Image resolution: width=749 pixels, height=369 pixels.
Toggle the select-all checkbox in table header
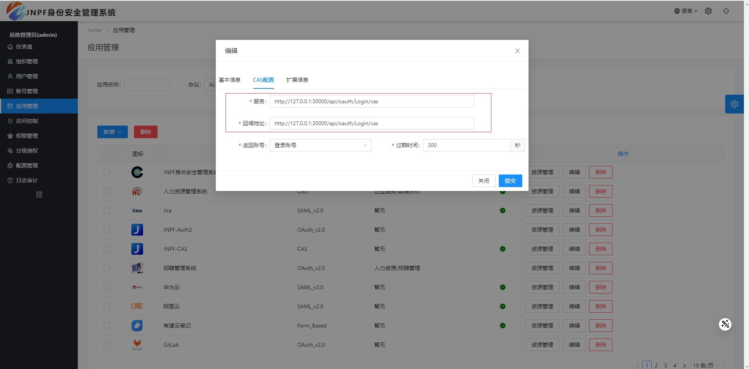[x=107, y=154]
